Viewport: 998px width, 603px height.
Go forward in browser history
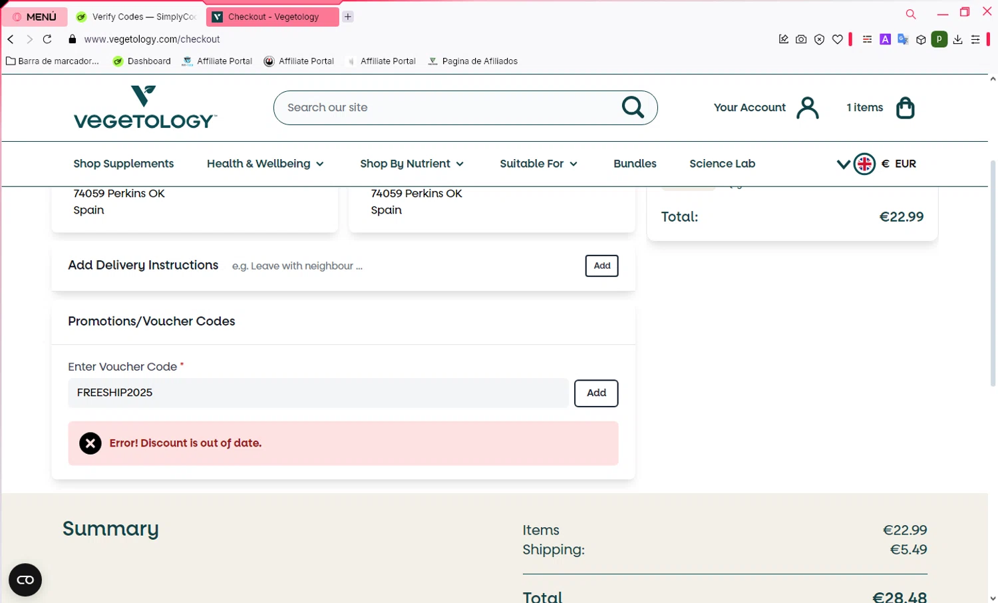click(29, 39)
